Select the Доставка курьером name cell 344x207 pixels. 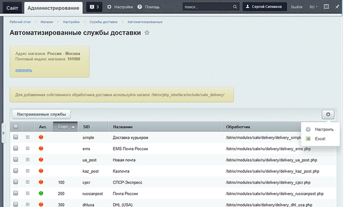click(x=130, y=138)
